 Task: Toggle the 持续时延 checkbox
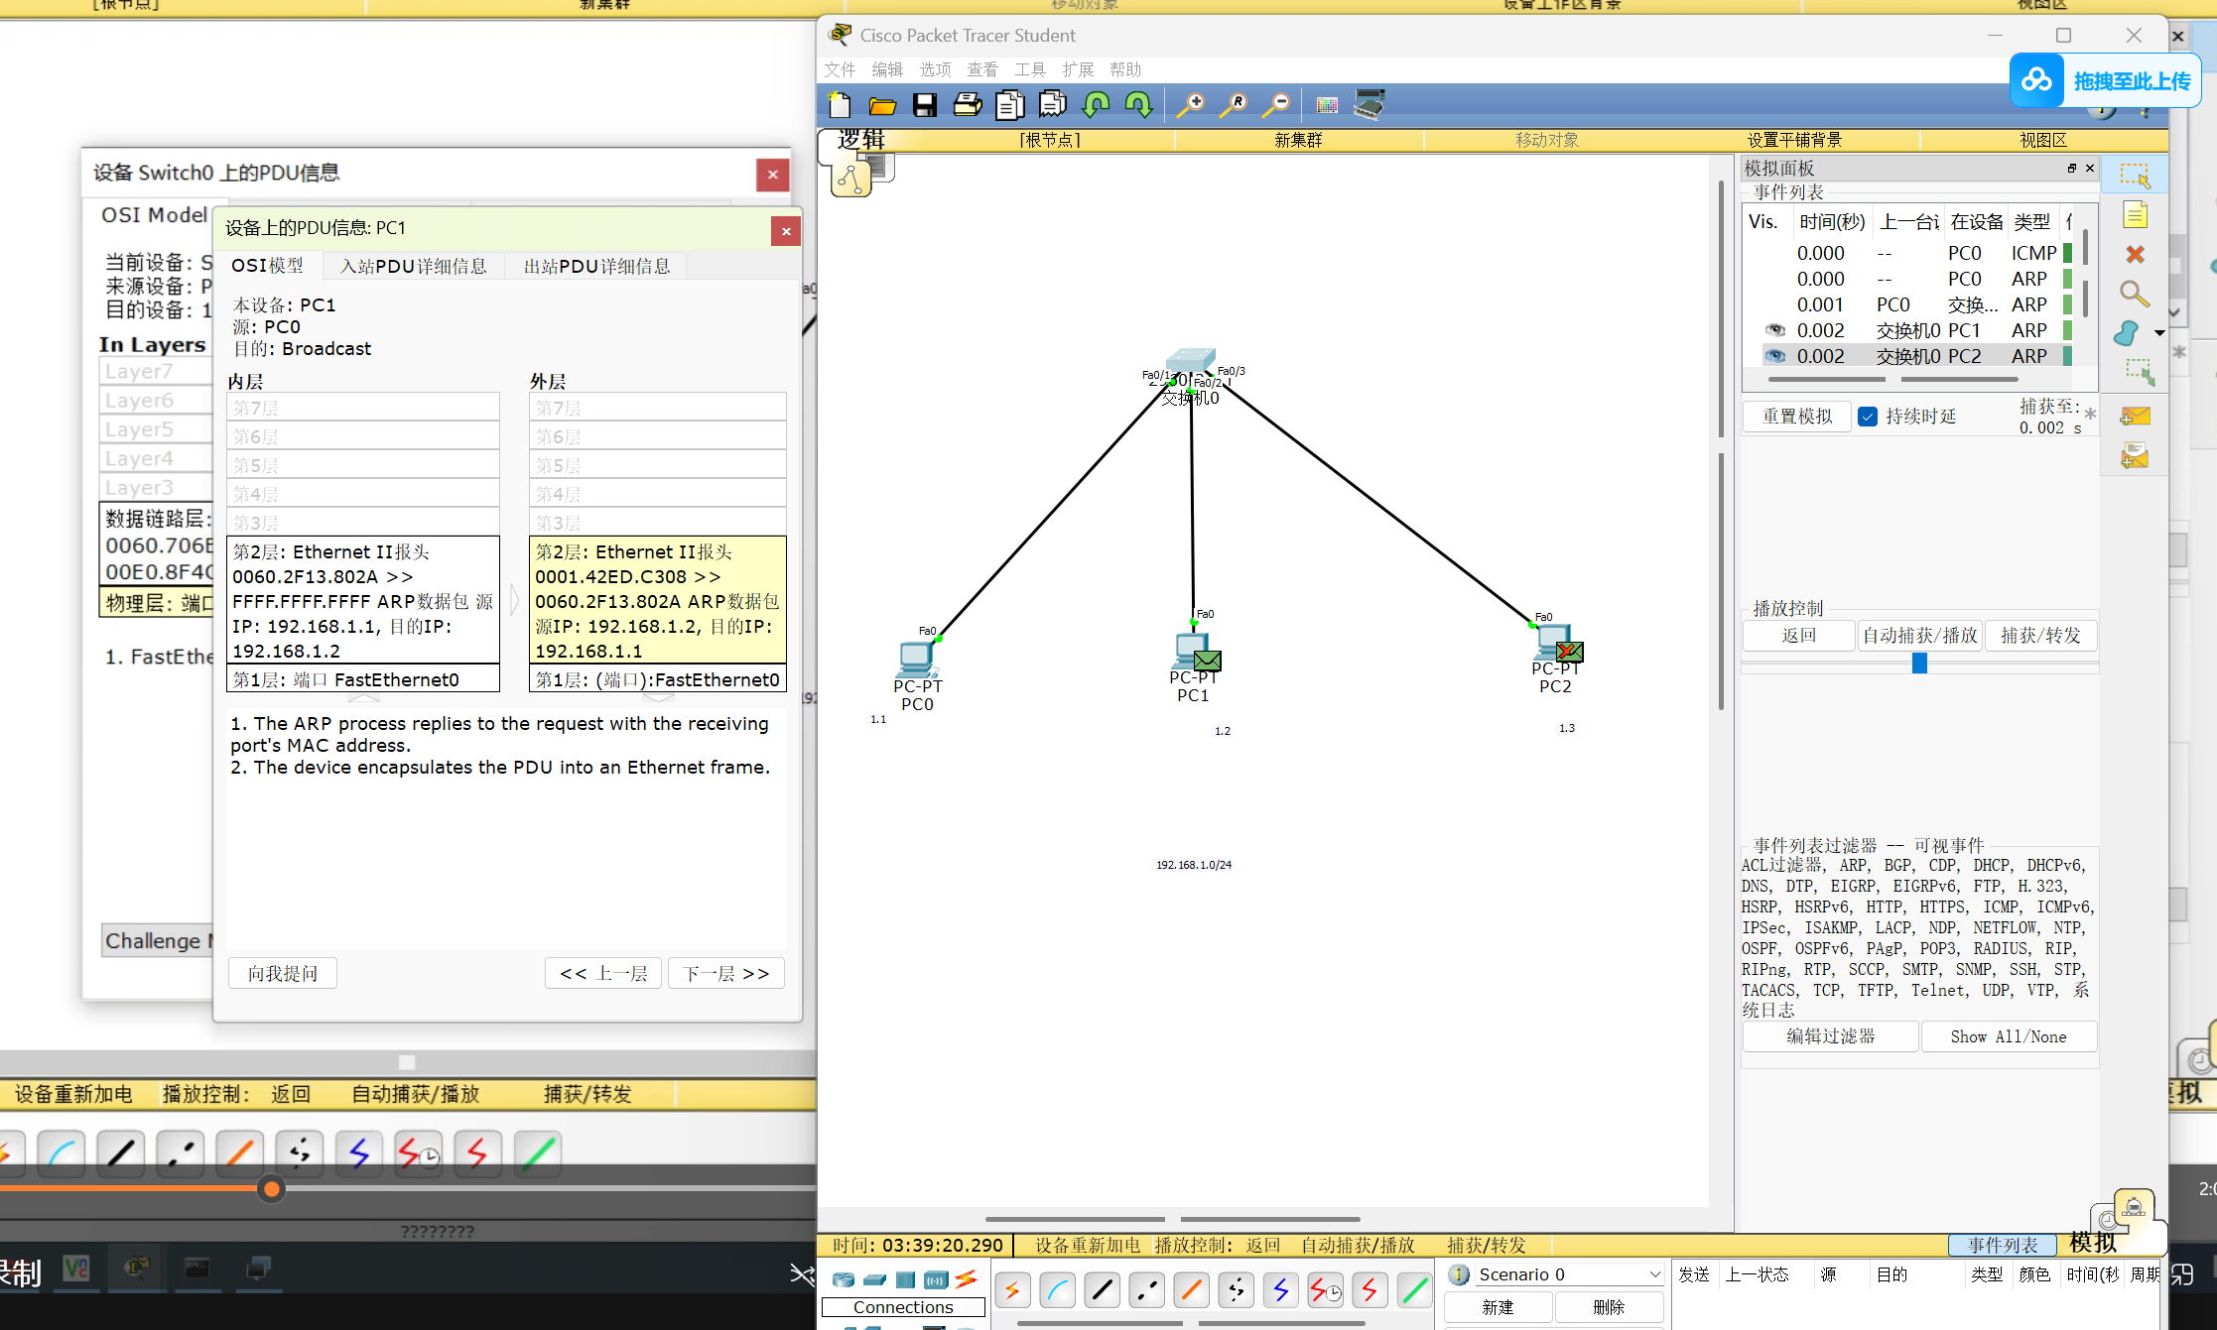(1868, 417)
